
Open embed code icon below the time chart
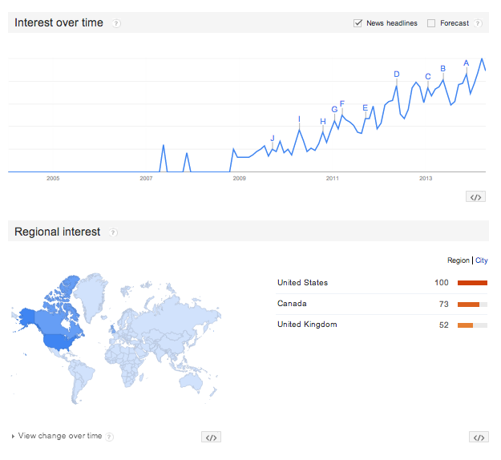click(475, 197)
